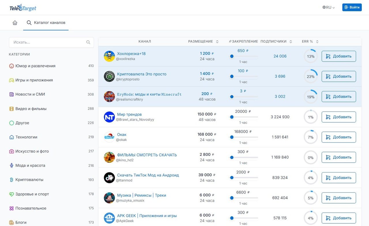Open the RU language selector
Image resolution: width=369 pixels, height=226 pixels.
[329, 7]
